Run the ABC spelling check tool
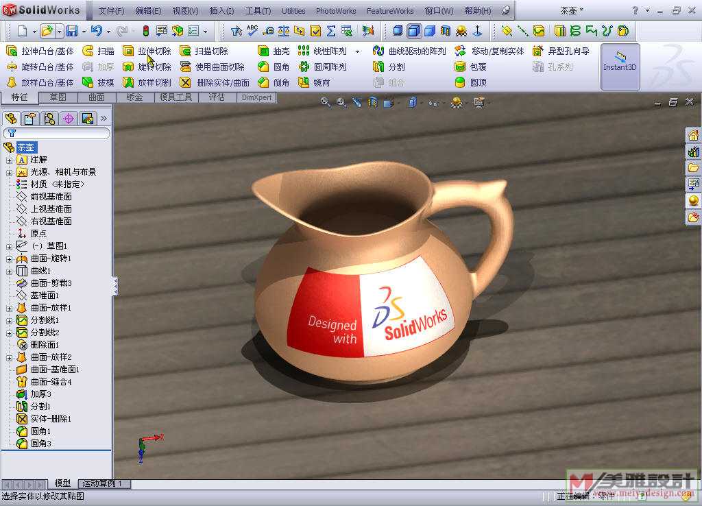 (252, 30)
